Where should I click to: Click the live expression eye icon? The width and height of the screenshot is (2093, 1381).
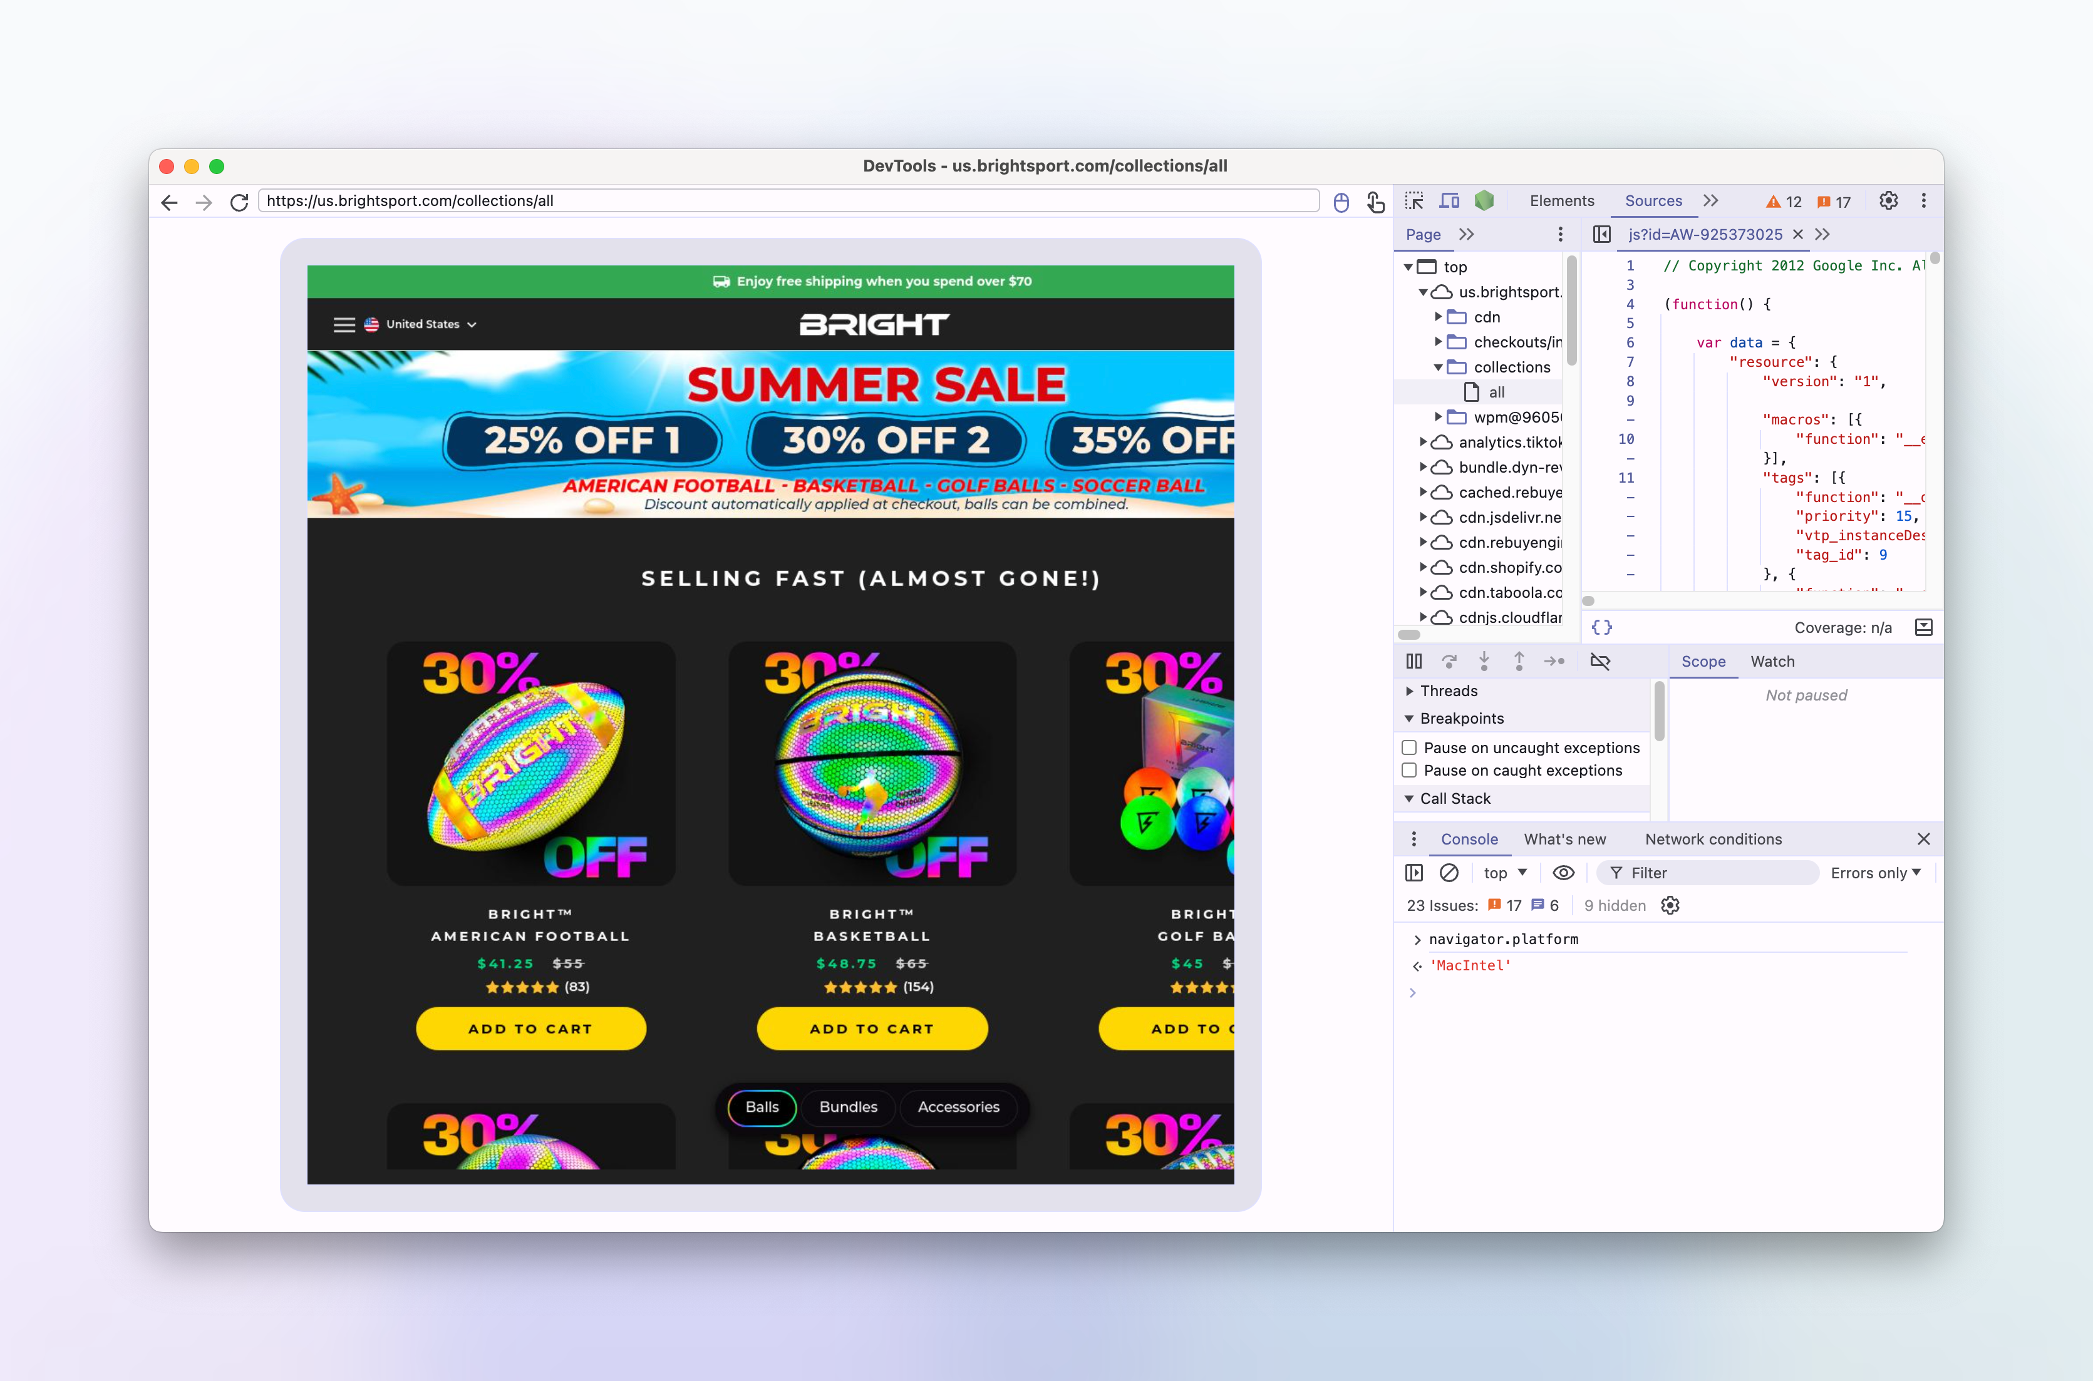1563,873
